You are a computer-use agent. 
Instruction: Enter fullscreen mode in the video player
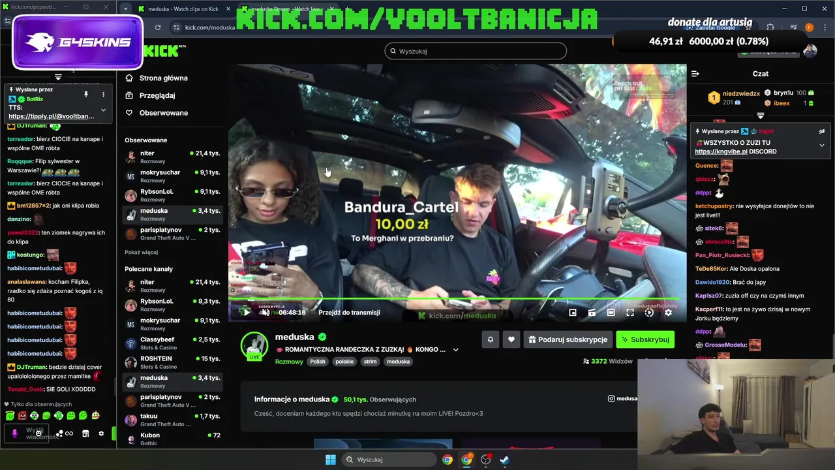tap(630, 313)
